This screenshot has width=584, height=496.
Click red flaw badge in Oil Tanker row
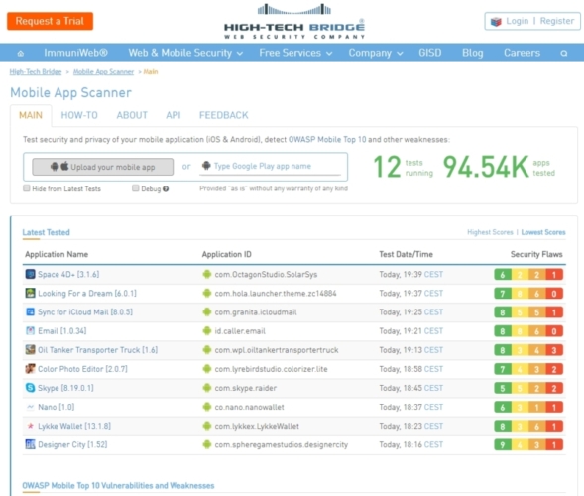pyautogui.click(x=554, y=350)
